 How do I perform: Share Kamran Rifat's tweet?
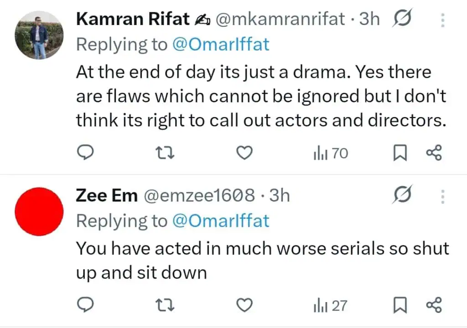click(x=434, y=154)
